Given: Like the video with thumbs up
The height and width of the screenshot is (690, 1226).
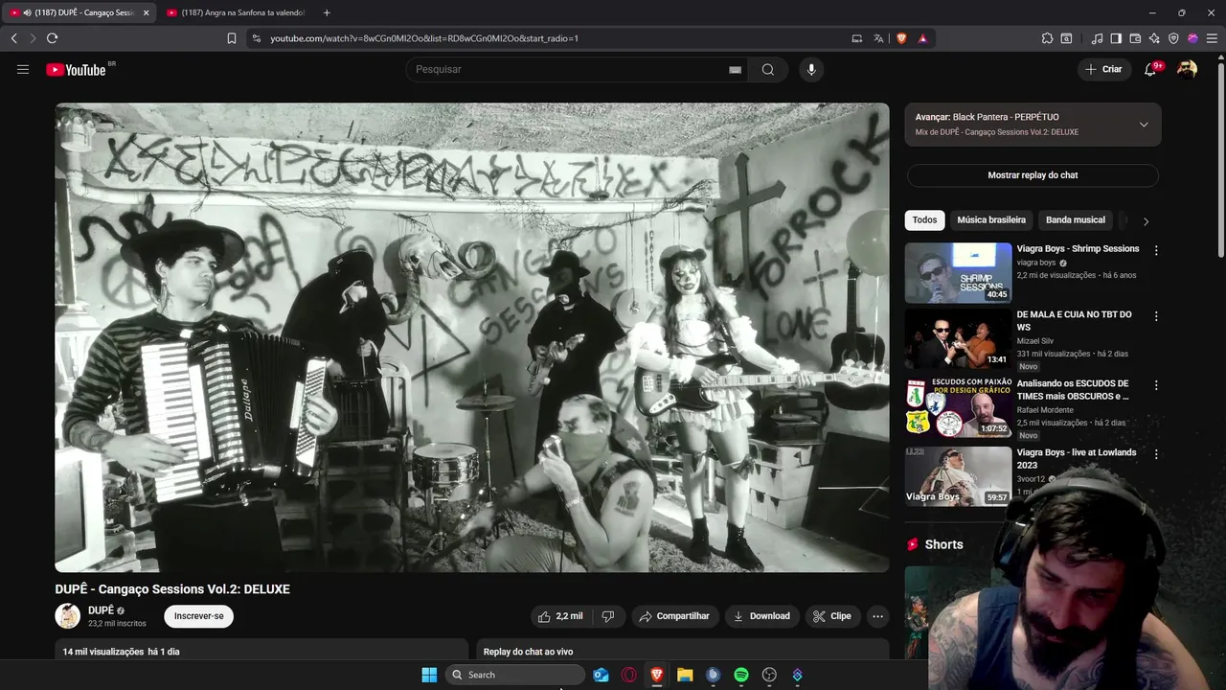Looking at the screenshot, I should [560, 616].
